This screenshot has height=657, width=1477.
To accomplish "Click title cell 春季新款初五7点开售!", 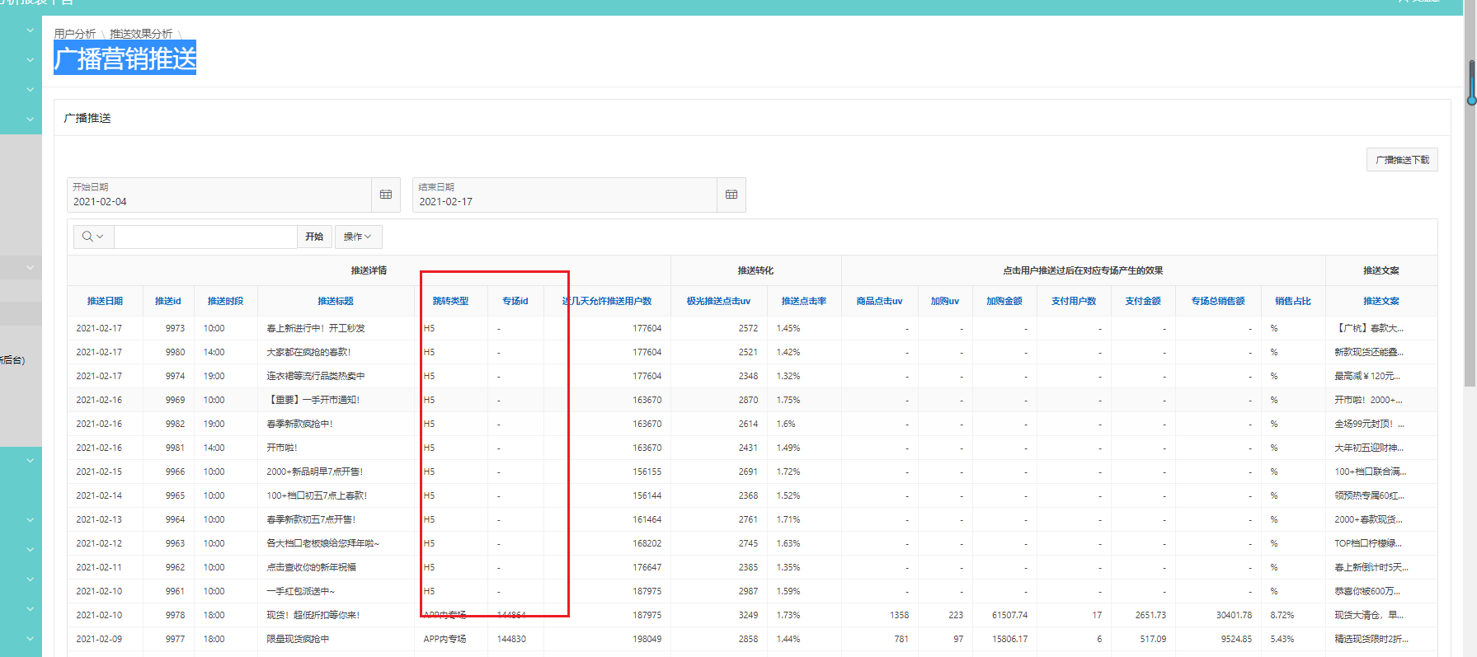I will tap(311, 519).
